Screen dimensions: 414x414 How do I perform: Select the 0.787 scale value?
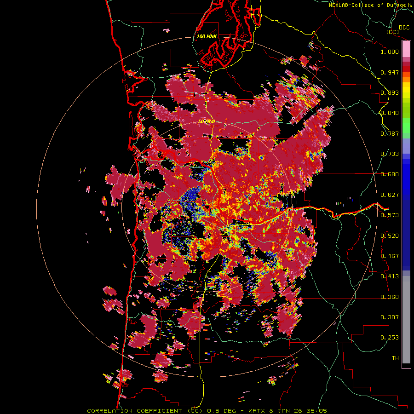pos(390,133)
